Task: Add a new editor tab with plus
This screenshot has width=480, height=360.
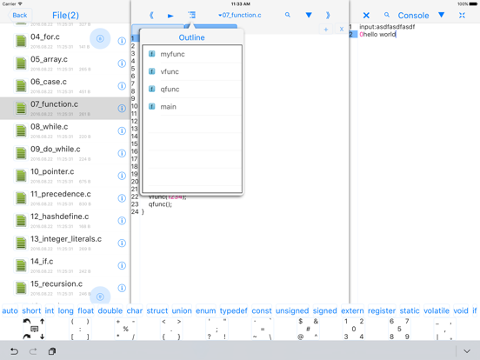Action: coord(326,30)
